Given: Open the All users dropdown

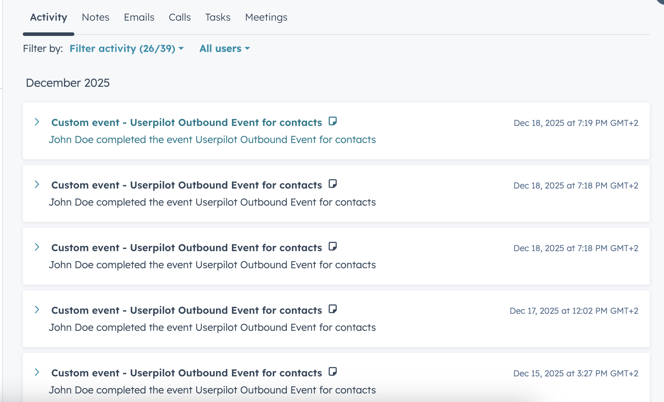Looking at the screenshot, I should click(225, 48).
